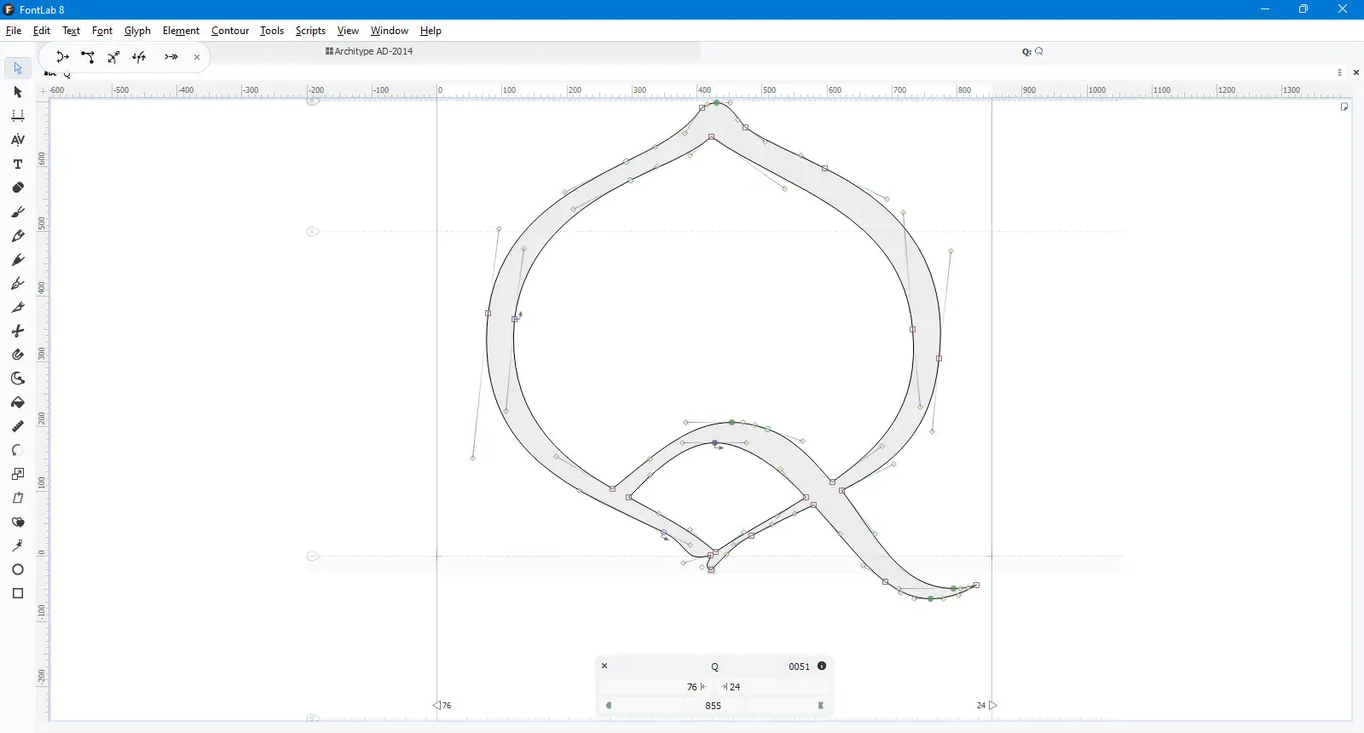Click the curve-with-two-nodes contour toolbar icon
This screenshot has height=733, width=1364.
88,57
